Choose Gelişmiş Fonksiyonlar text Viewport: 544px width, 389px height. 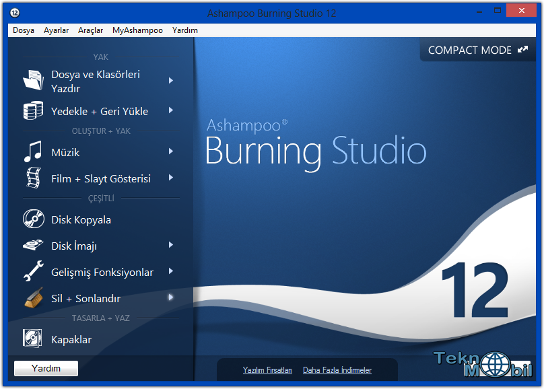[102, 273]
